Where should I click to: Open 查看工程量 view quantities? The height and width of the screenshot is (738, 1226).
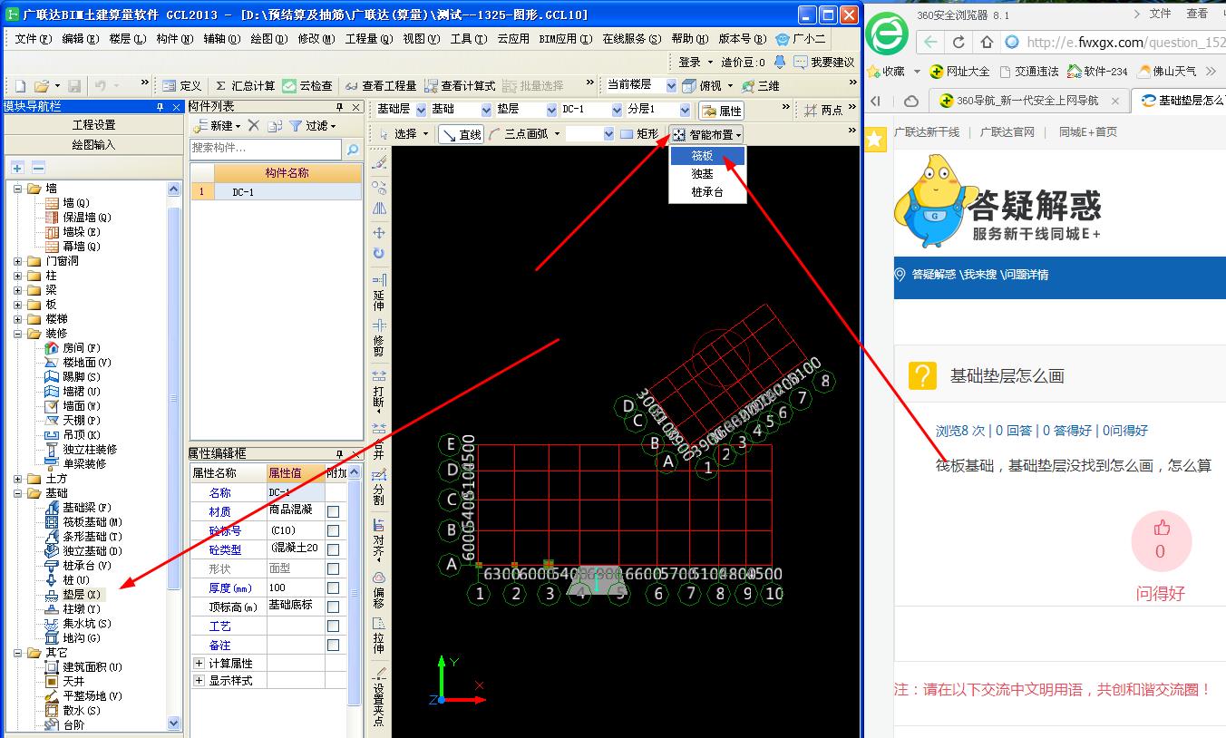tap(380, 85)
